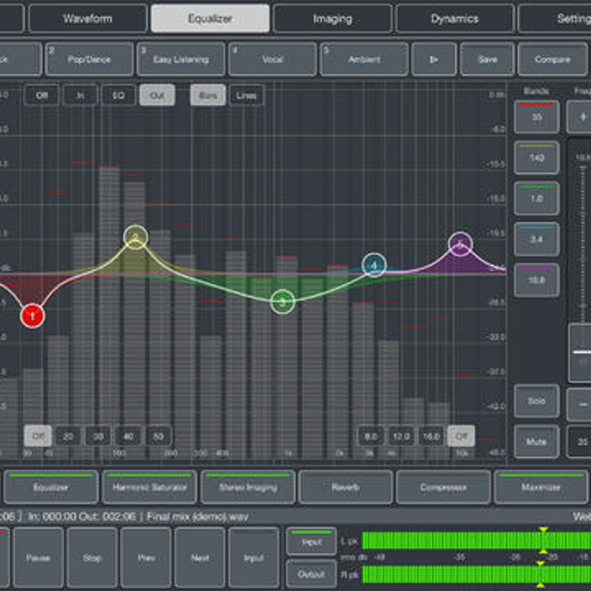Go to previous track with Prev
This screenshot has height=591, width=591.
[146, 558]
